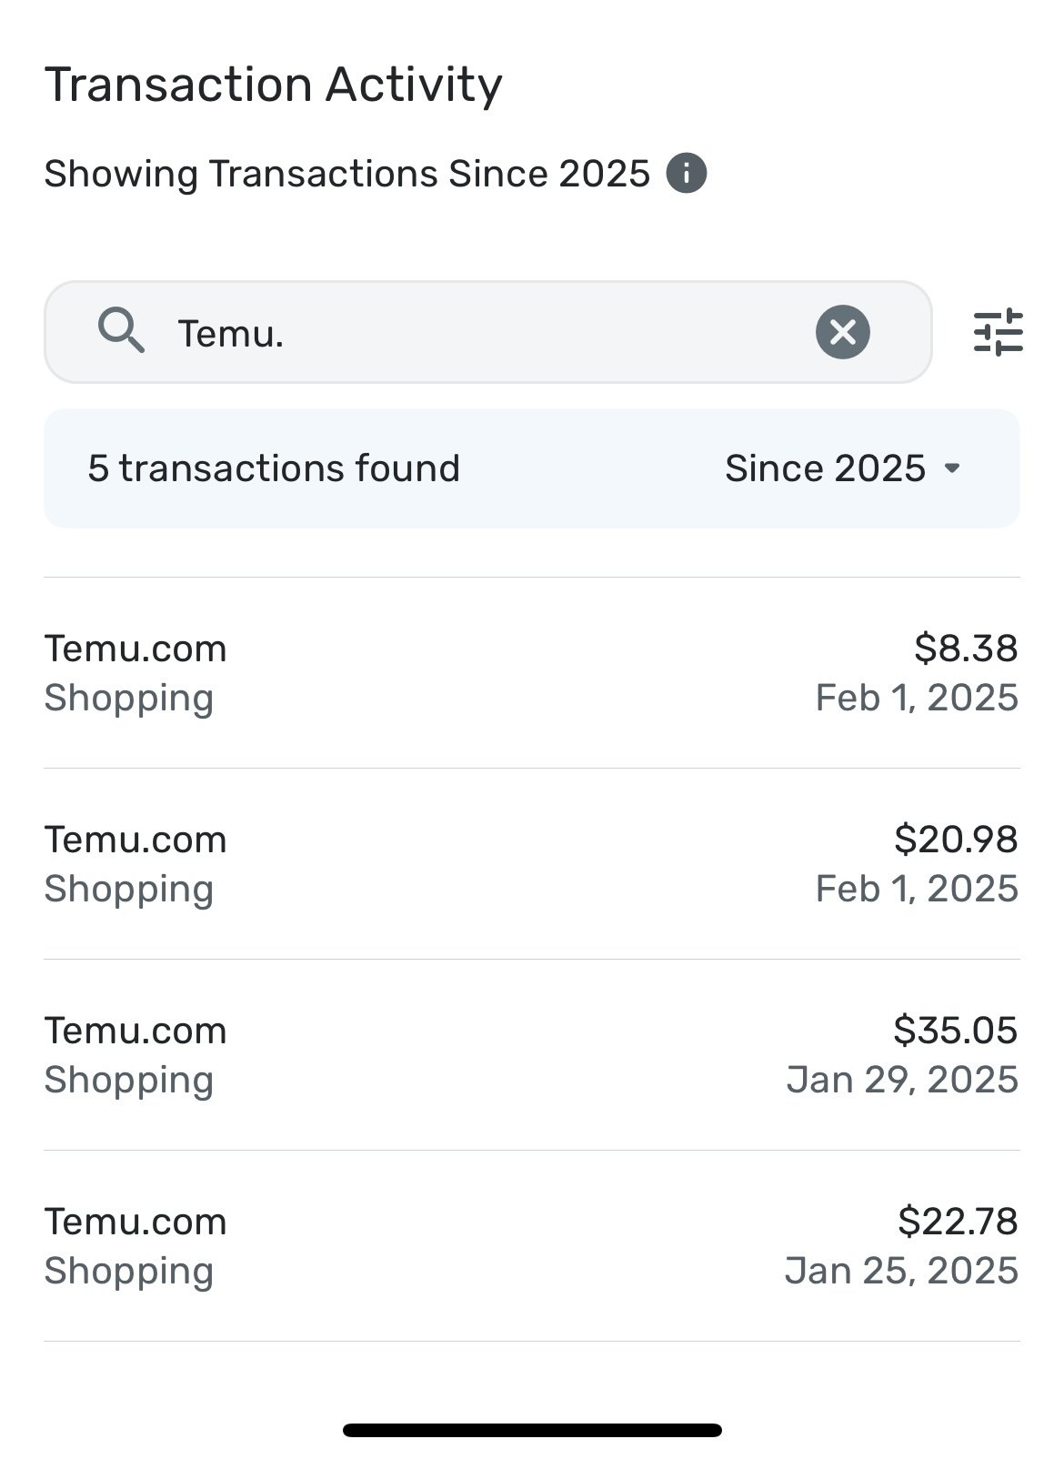Tap the home indicator bar
The image size is (1064, 1459).
pos(532,1430)
